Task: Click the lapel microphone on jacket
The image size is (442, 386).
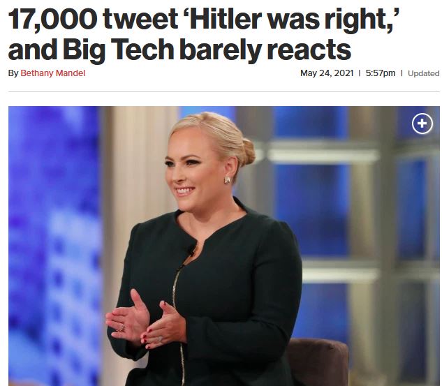Action: [191, 250]
